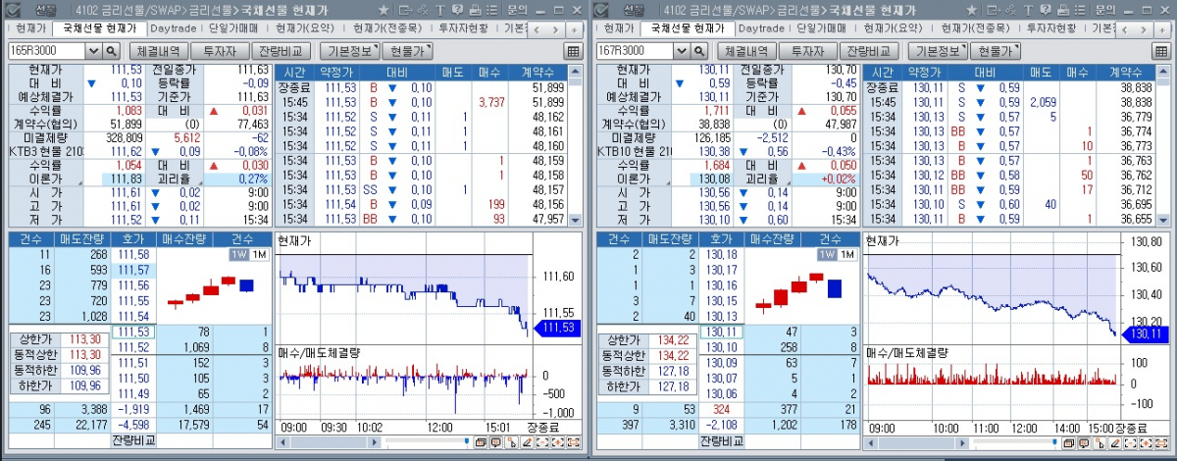
Task: Click the pencil draw icon under left chart
Action: click(x=527, y=442)
